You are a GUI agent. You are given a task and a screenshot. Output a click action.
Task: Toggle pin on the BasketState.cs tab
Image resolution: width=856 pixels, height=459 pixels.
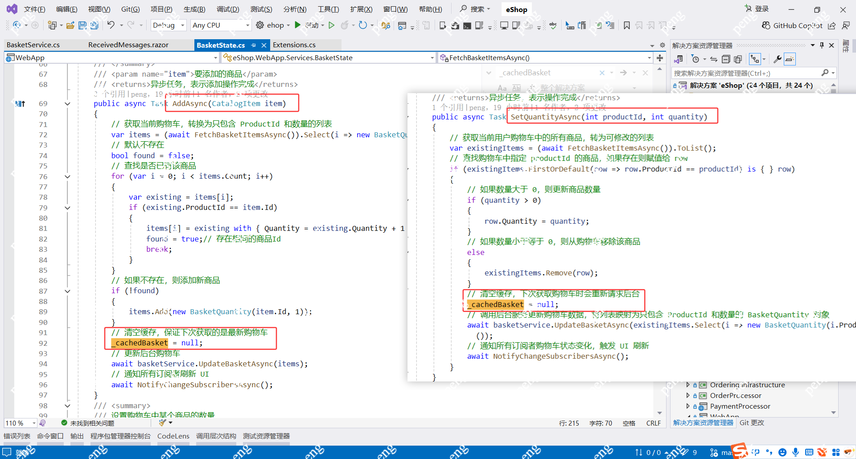point(253,45)
